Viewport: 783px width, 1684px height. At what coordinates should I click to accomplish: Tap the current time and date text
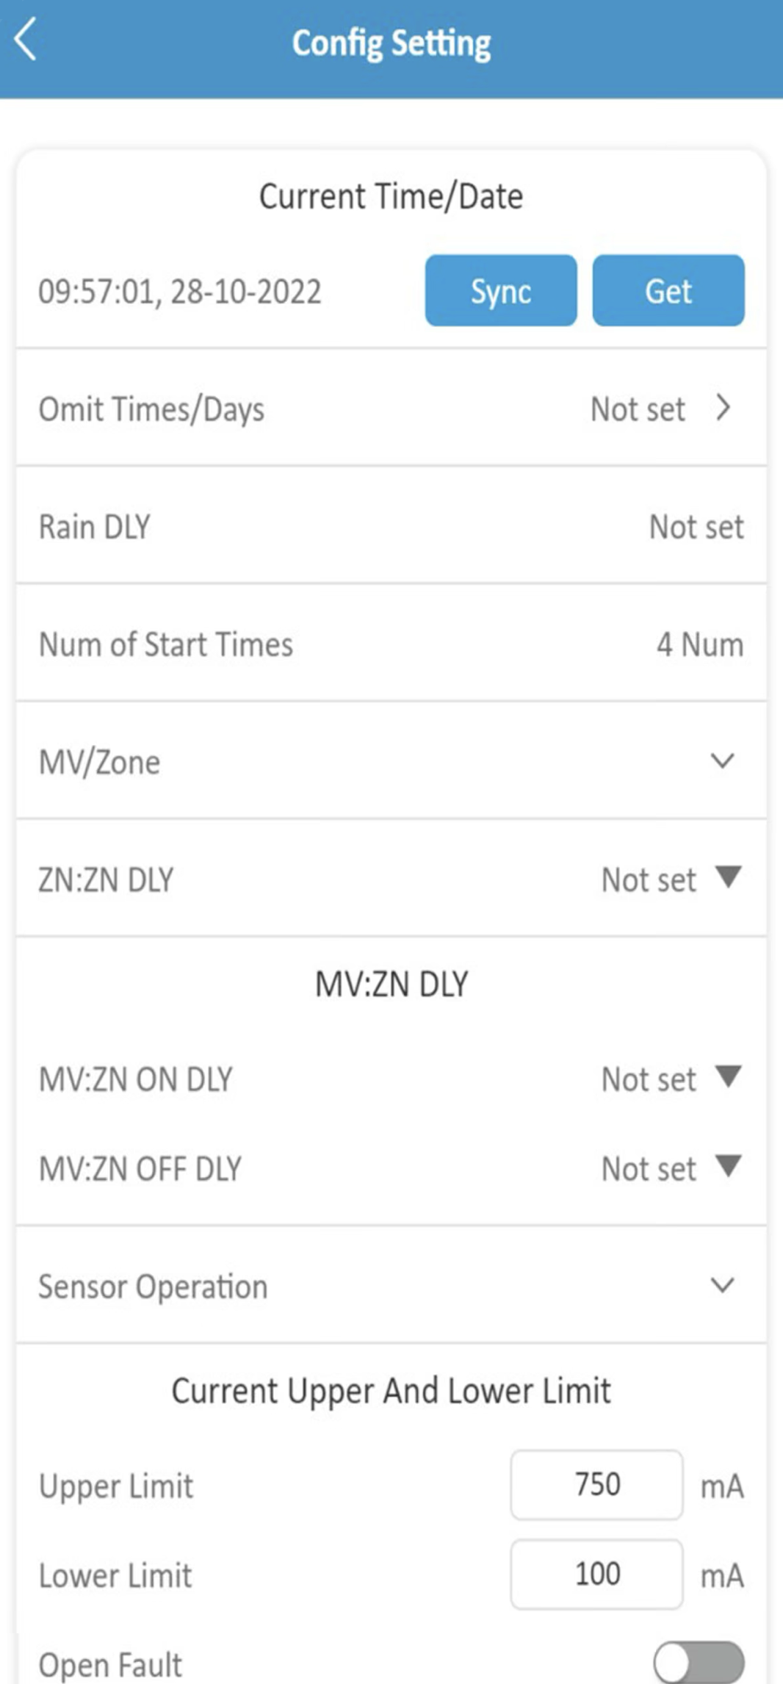(180, 292)
